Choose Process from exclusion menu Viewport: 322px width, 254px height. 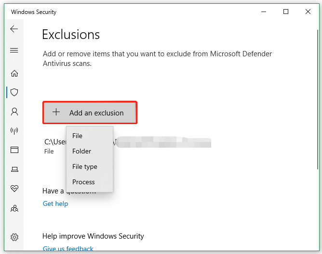coord(90,182)
